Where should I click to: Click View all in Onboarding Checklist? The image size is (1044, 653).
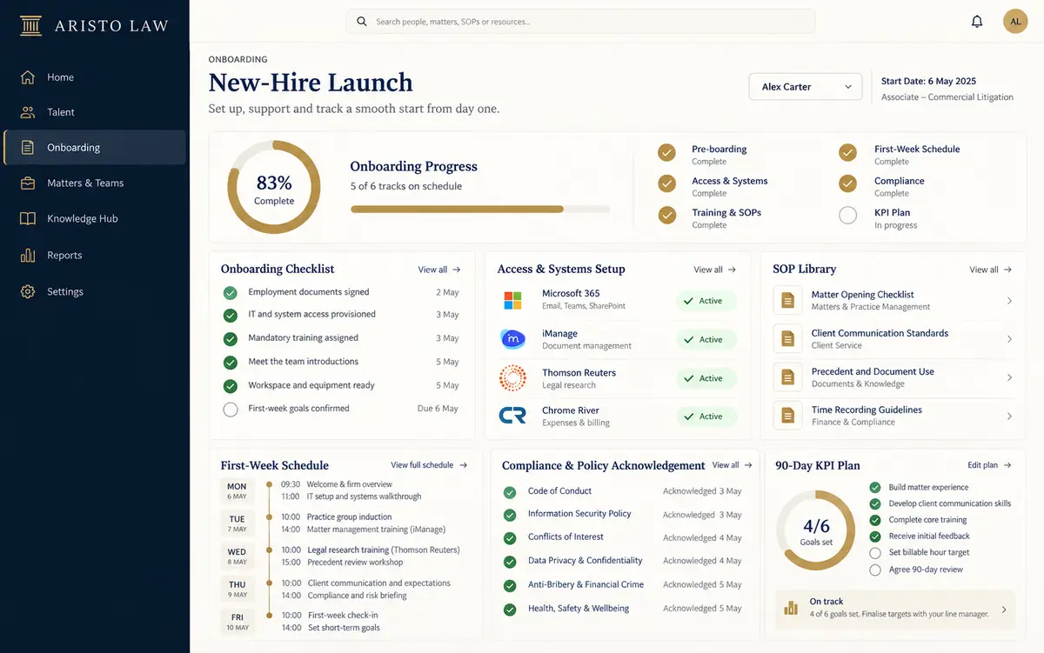[439, 270]
